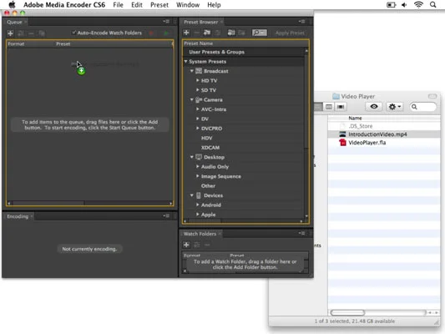Select the Other preset row

[244, 186]
